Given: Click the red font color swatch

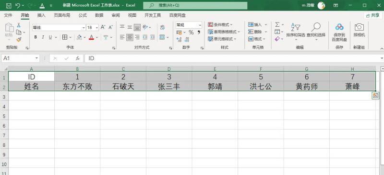Looking at the screenshot, I should pos(92,37).
